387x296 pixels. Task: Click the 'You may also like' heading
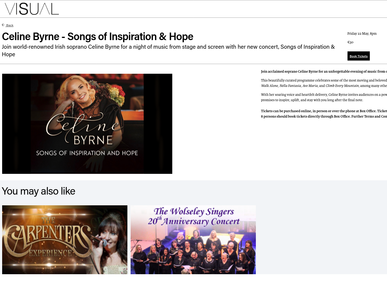point(38,191)
